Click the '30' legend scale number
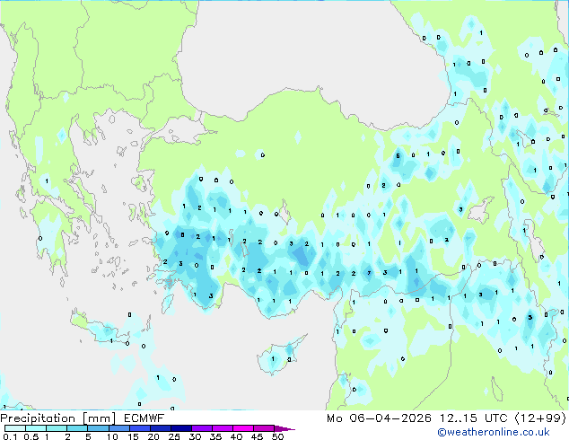The image size is (569, 440). pos(195,436)
